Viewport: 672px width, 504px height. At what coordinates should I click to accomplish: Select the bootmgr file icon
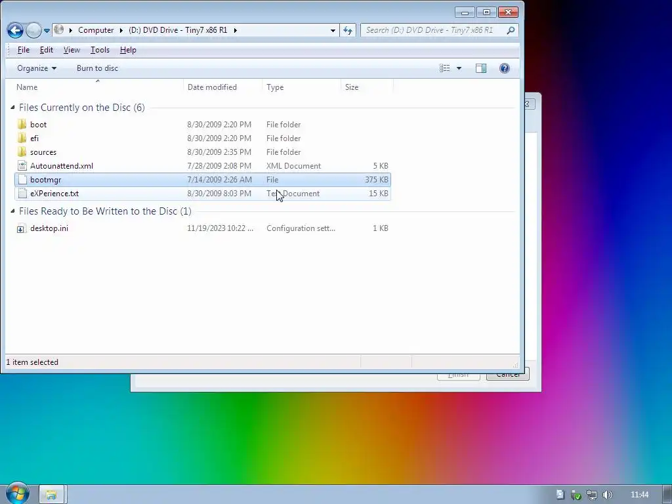pyautogui.click(x=22, y=180)
